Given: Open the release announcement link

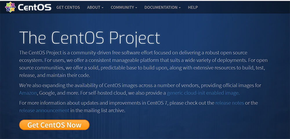Looking at the screenshot, I should (44, 111).
